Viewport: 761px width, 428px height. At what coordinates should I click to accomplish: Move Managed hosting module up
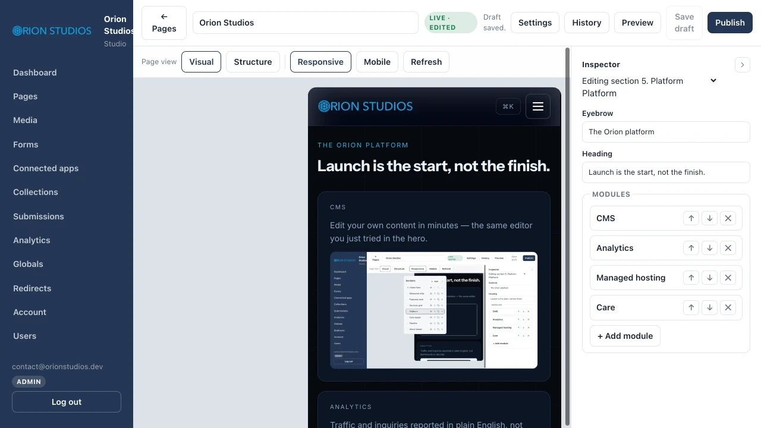(691, 278)
